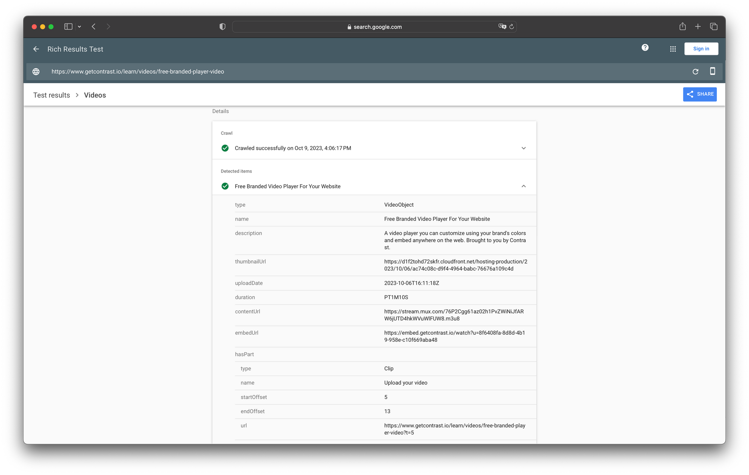The height and width of the screenshot is (475, 749).
Task: Open the Safari share icon
Action: click(683, 26)
